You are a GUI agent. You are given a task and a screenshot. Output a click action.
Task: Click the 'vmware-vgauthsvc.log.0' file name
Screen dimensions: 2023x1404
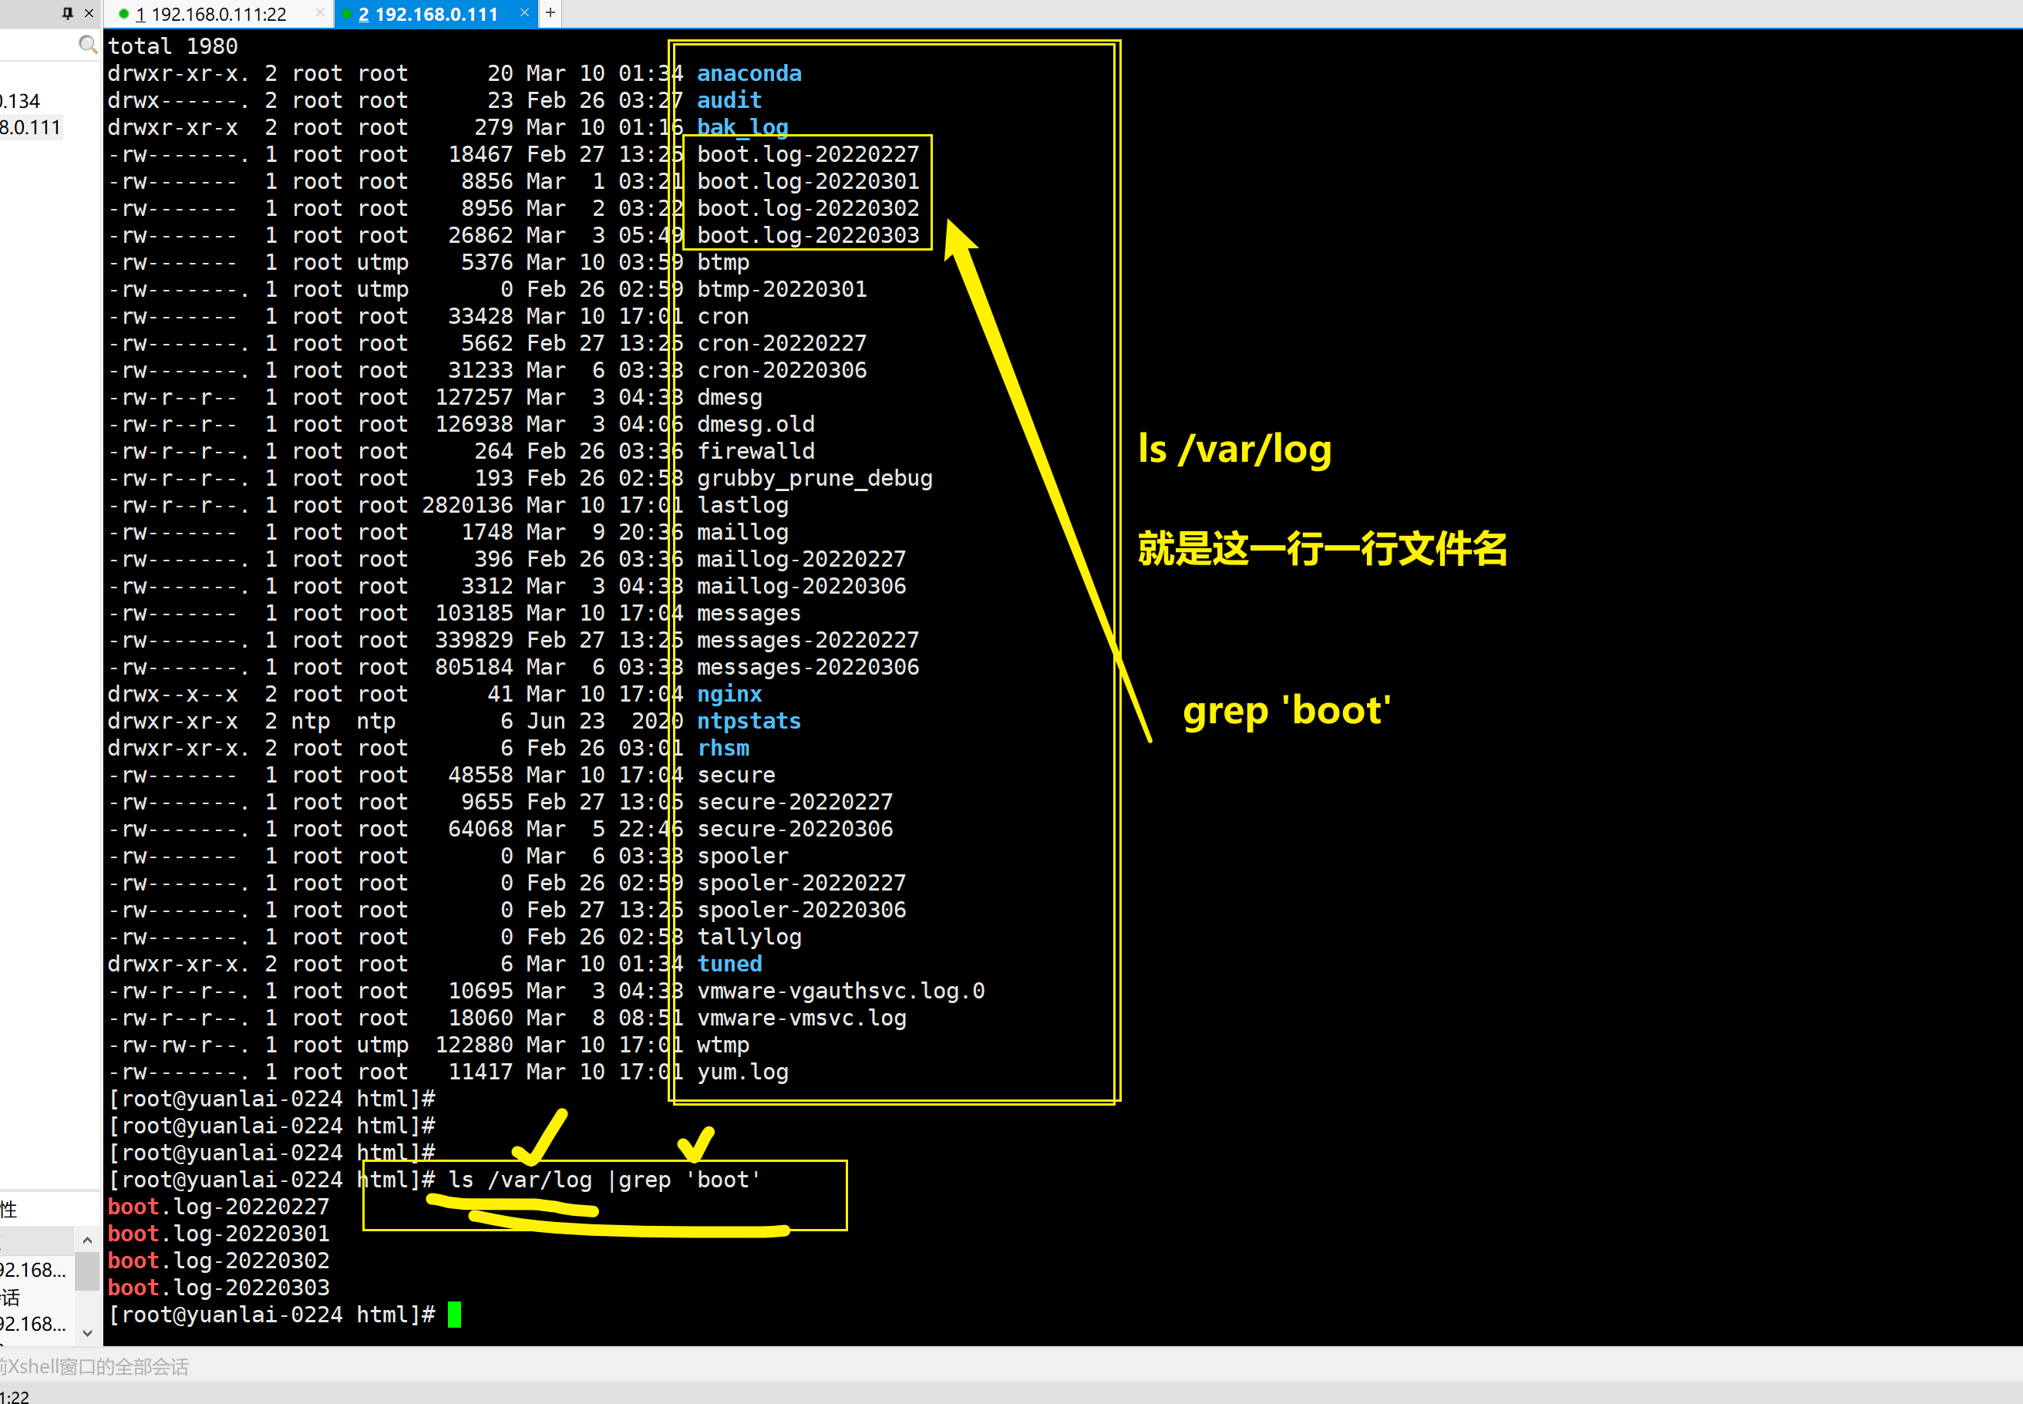[x=841, y=992]
